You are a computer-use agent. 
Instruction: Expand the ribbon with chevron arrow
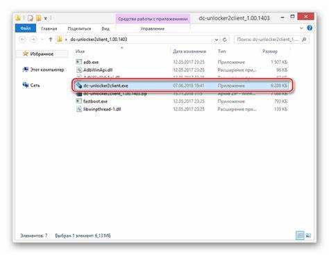pyautogui.click(x=301, y=28)
